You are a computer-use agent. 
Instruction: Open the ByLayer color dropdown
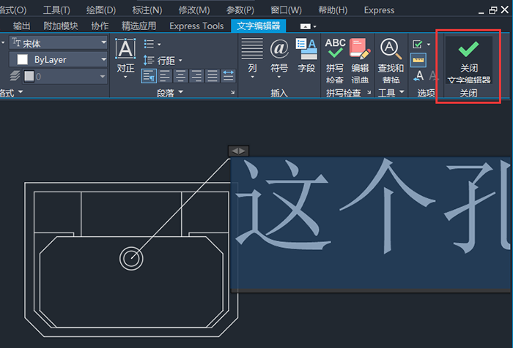tap(58, 59)
